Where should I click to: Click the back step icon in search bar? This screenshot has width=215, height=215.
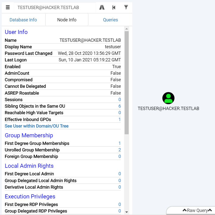point(114,8)
